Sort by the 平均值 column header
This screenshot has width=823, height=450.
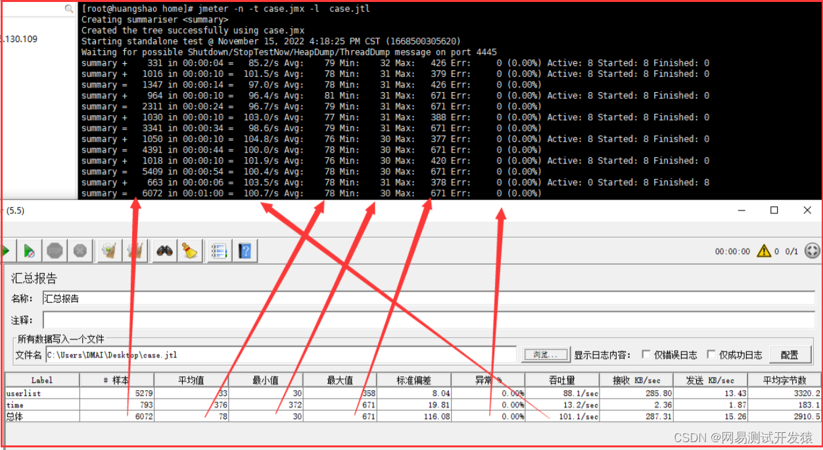click(191, 380)
